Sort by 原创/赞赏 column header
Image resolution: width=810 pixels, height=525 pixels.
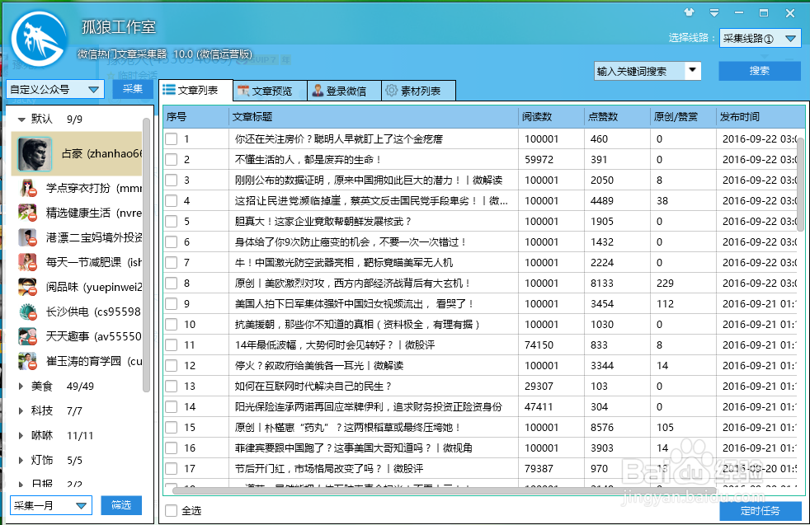(684, 117)
